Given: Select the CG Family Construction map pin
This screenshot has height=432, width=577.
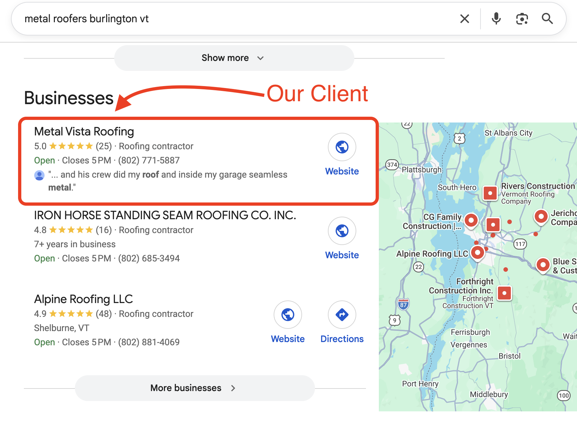Looking at the screenshot, I should click(471, 221).
